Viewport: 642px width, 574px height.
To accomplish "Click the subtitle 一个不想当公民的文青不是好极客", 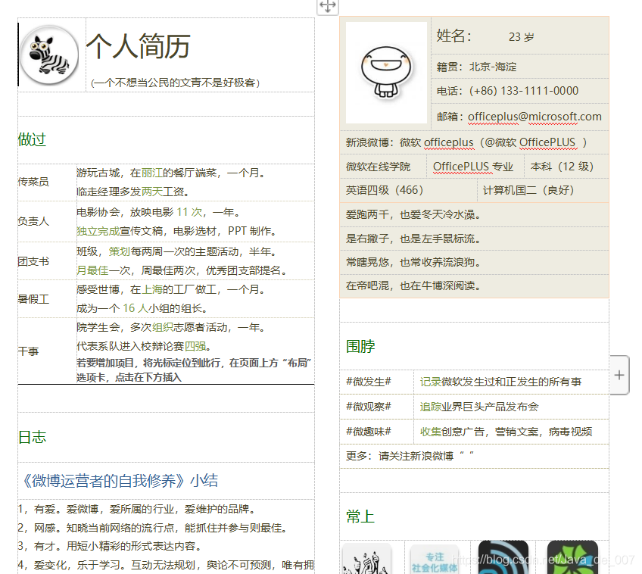I will tap(175, 83).
